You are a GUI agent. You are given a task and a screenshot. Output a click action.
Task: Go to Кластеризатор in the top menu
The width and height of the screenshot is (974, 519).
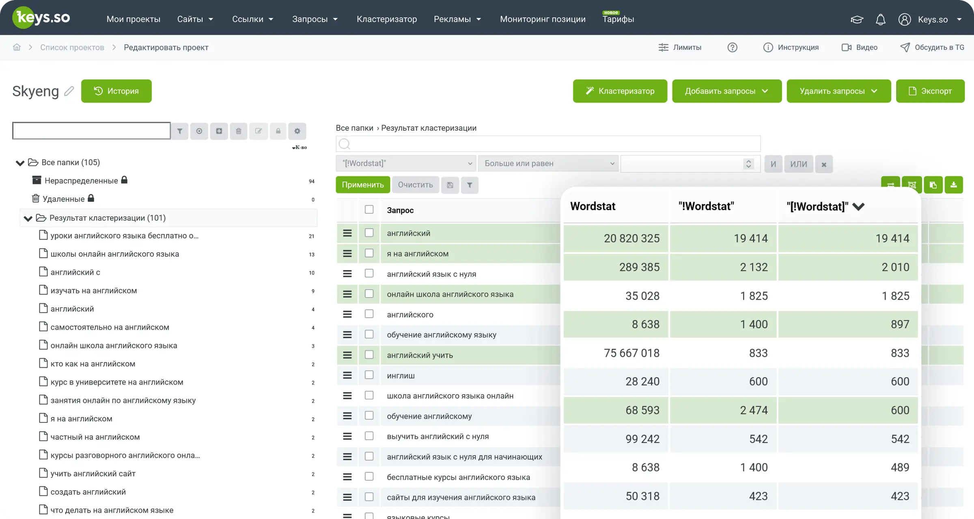387,19
